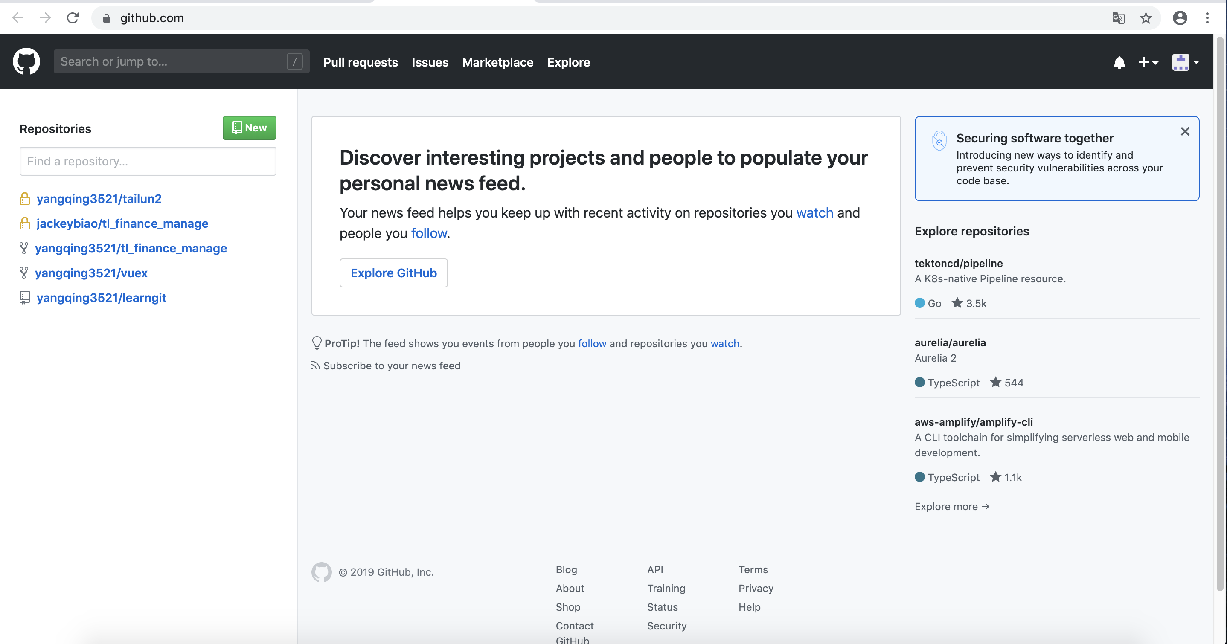This screenshot has height=644, width=1227.
Task: Dismiss the Securing software together notice
Action: (1185, 131)
